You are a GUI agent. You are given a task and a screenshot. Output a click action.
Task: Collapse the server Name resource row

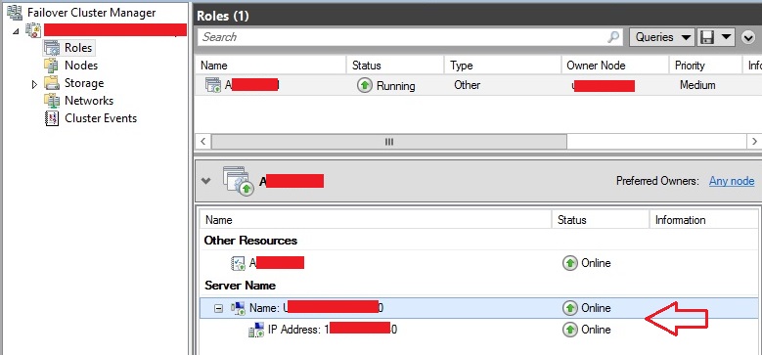click(219, 308)
